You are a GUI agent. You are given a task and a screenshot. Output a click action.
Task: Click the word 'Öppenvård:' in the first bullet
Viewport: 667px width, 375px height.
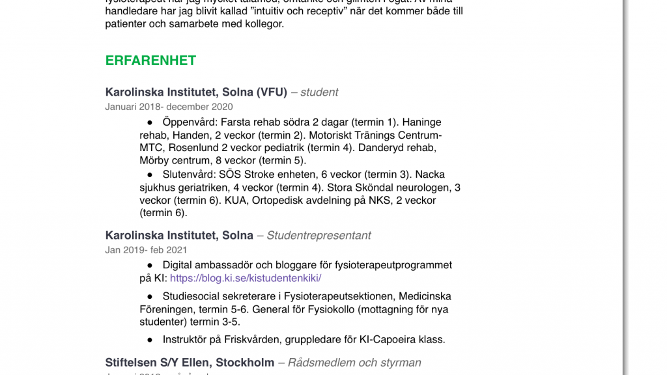(190, 122)
